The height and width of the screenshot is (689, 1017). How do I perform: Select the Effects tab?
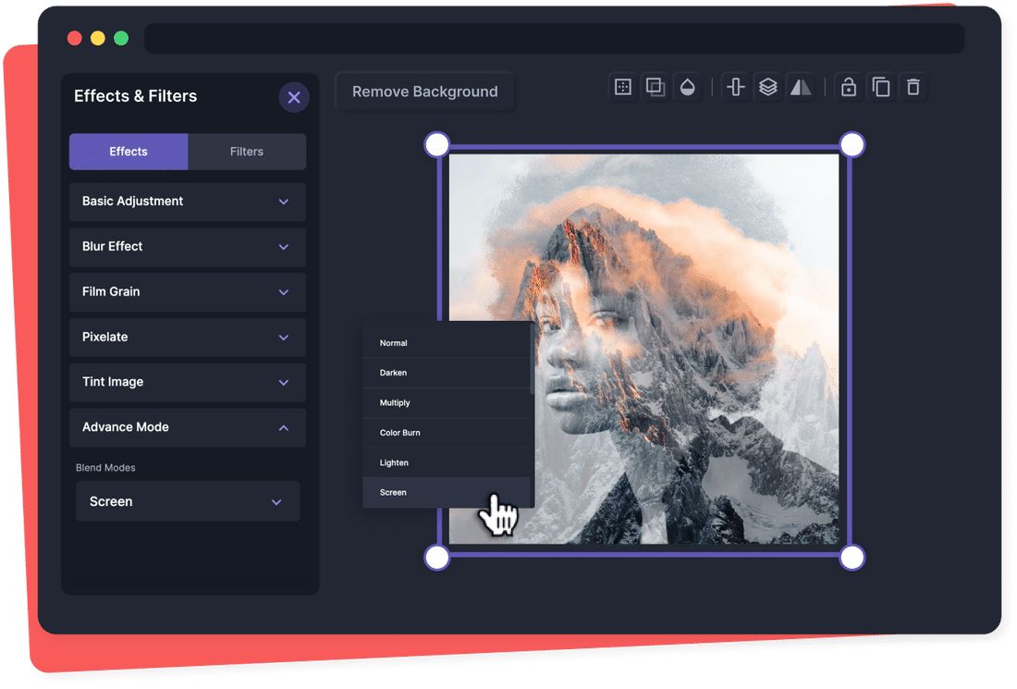pyautogui.click(x=128, y=152)
